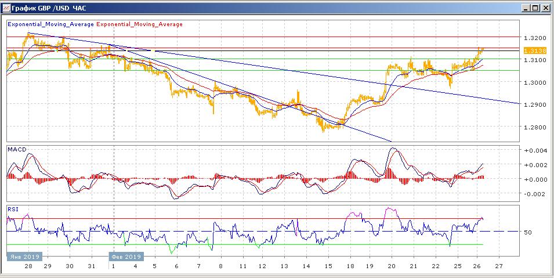Click the title text График GBP /USD ЧАС
This screenshot has width=554, height=278.
point(49,8)
